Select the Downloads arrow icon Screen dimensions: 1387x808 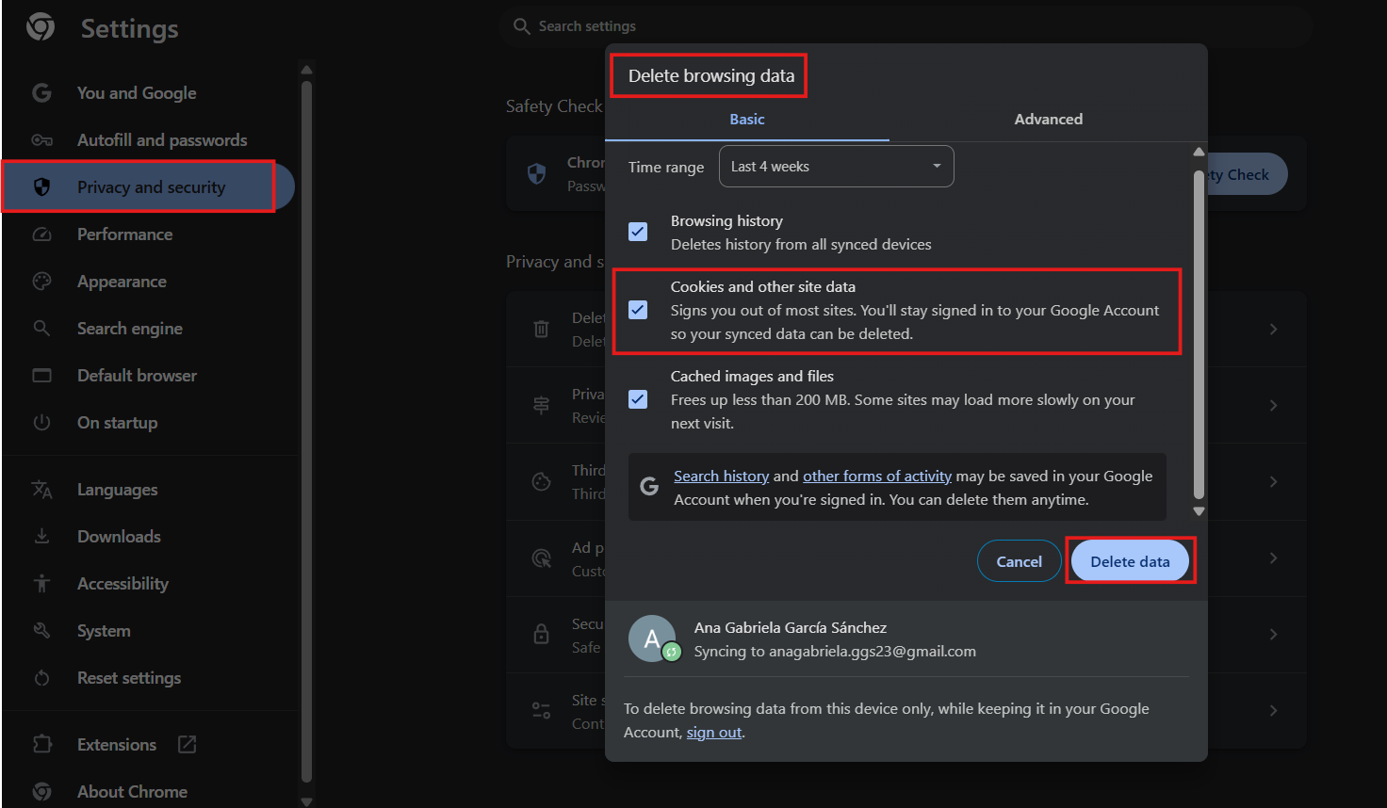42,536
